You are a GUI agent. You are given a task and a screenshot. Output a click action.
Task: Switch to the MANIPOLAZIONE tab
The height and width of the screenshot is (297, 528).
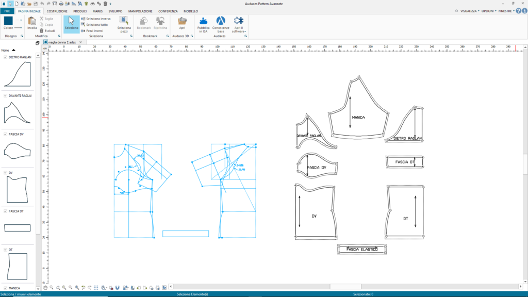click(140, 11)
